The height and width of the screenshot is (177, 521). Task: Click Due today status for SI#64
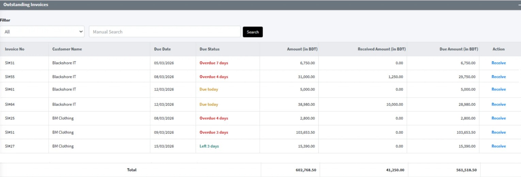point(209,104)
